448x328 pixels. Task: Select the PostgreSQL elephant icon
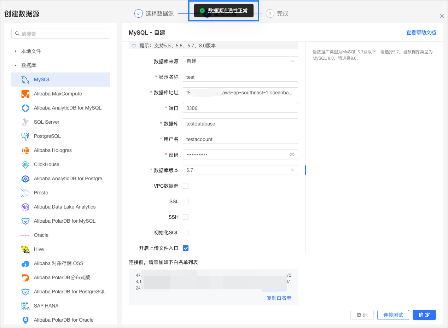click(25, 136)
